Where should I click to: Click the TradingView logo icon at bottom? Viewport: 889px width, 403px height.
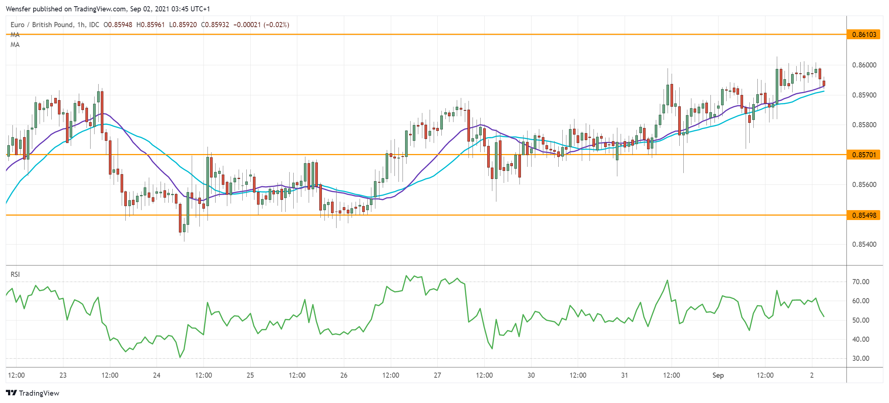tap(11, 393)
